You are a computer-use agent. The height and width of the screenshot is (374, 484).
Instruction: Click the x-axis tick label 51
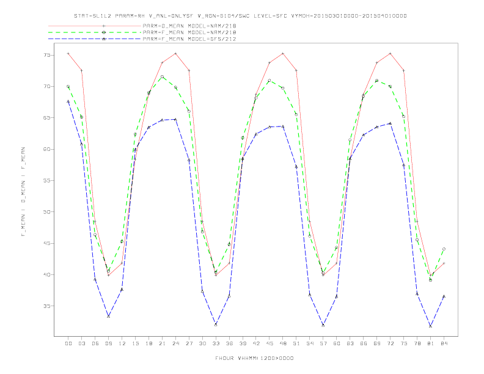coord(296,343)
